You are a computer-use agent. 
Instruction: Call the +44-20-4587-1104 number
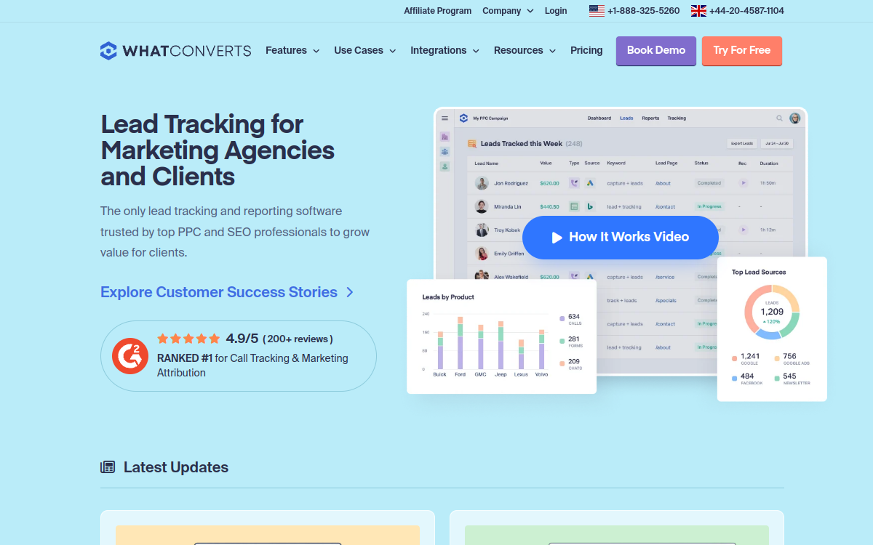(746, 11)
